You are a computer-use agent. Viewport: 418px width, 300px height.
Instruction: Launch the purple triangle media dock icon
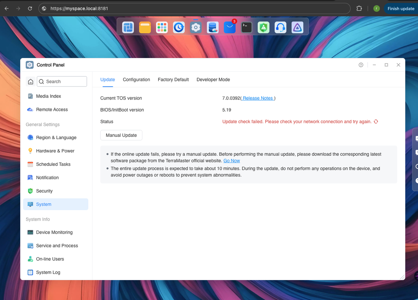[x=297, y=27]
